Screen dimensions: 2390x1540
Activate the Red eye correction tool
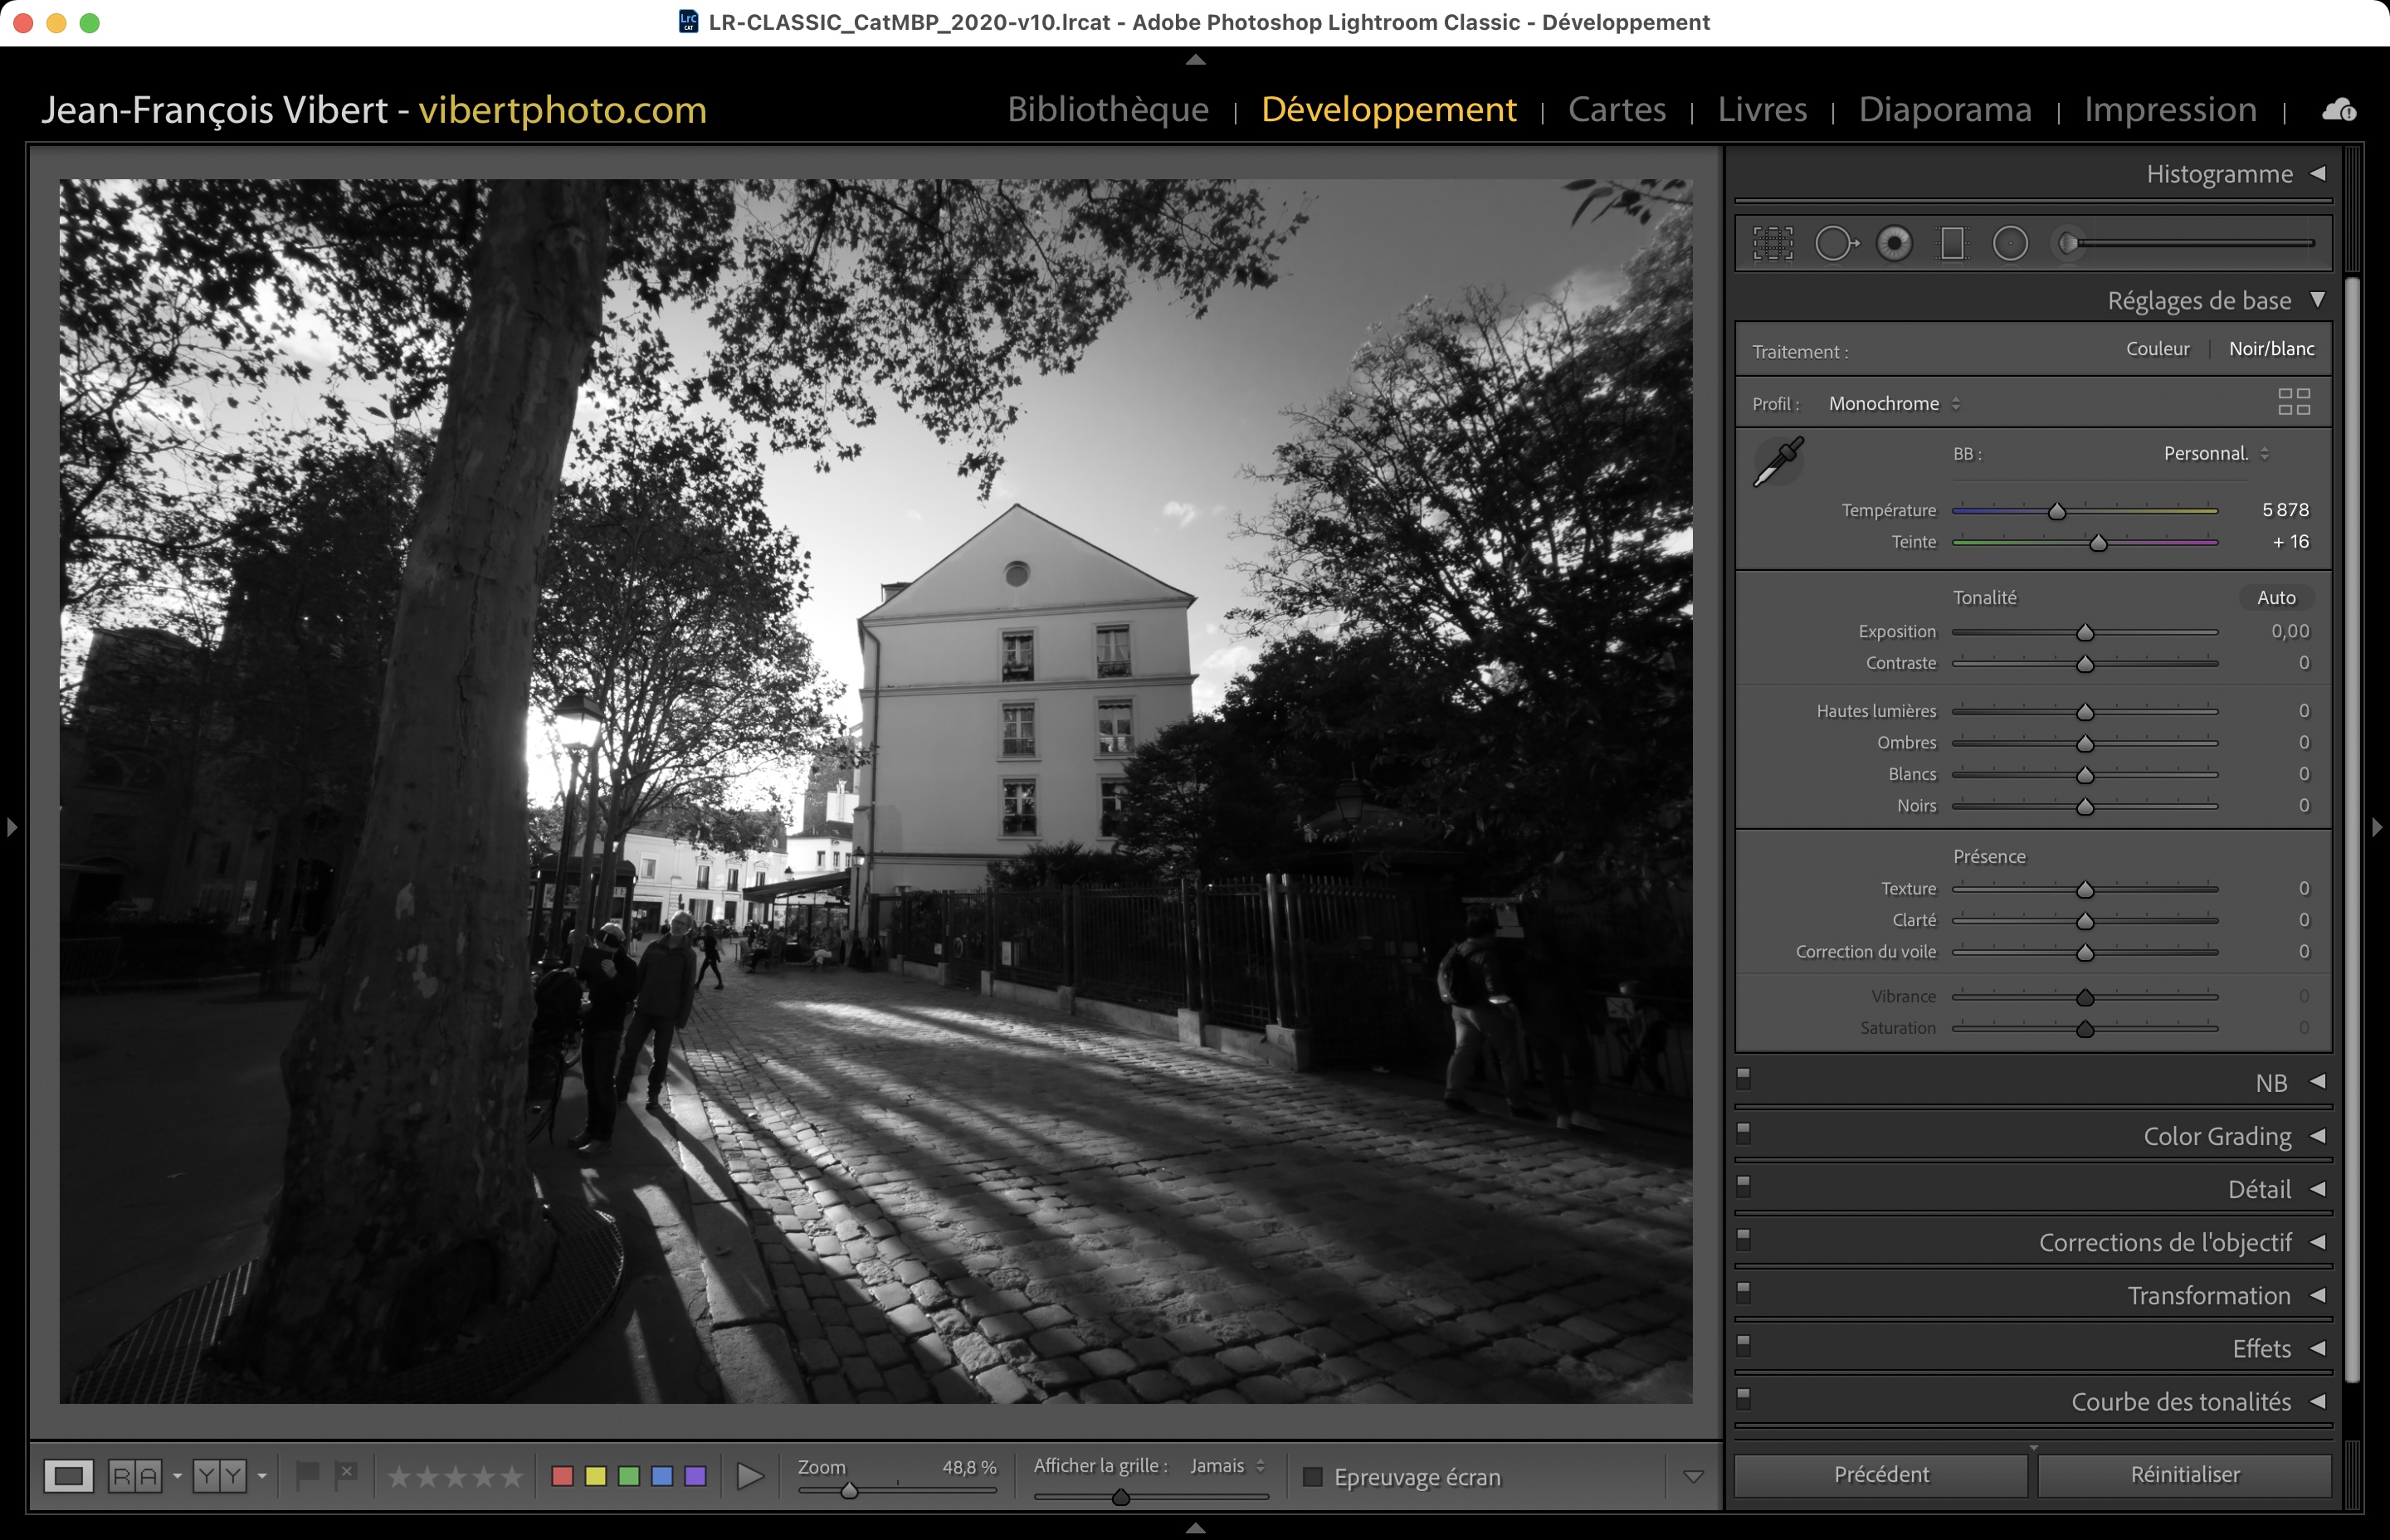pyautogui.click(x=1894, y=243)
